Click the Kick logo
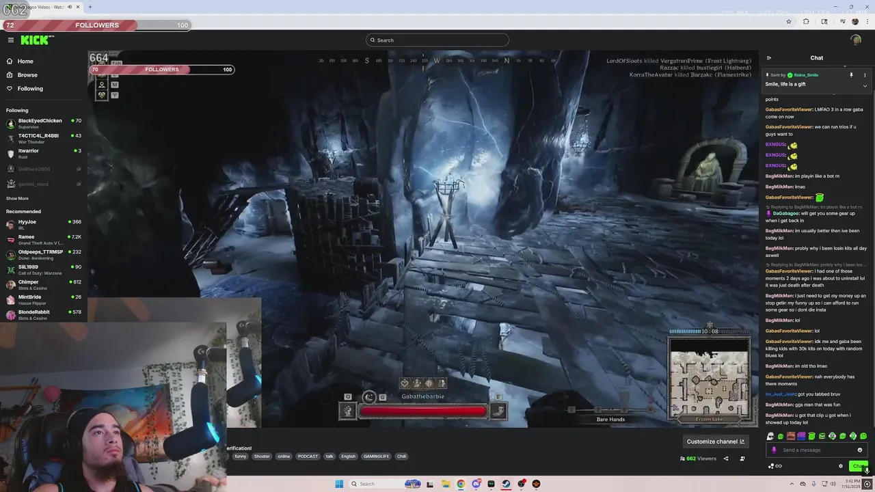Viewport: 875px width, 492px height. [x=37, y=40]
